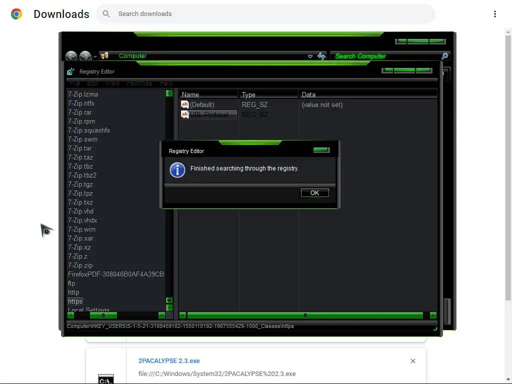Select the 7-Zip.z key

pyautogui.click(x=77, y=256)
